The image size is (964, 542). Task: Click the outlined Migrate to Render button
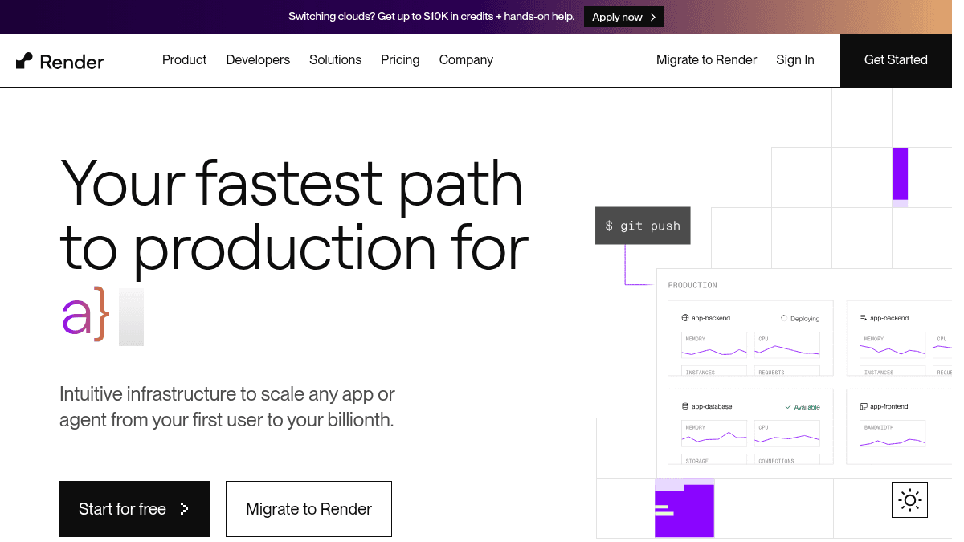(x=308, y=509)
